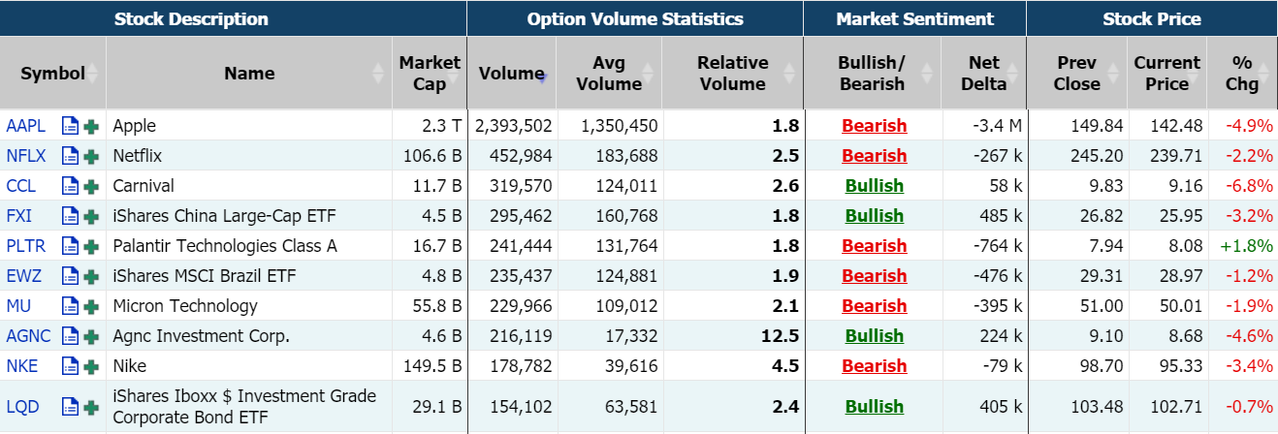Open the document icon for EWZ
Screen dimensions: 1278x434
coord(70,276)
